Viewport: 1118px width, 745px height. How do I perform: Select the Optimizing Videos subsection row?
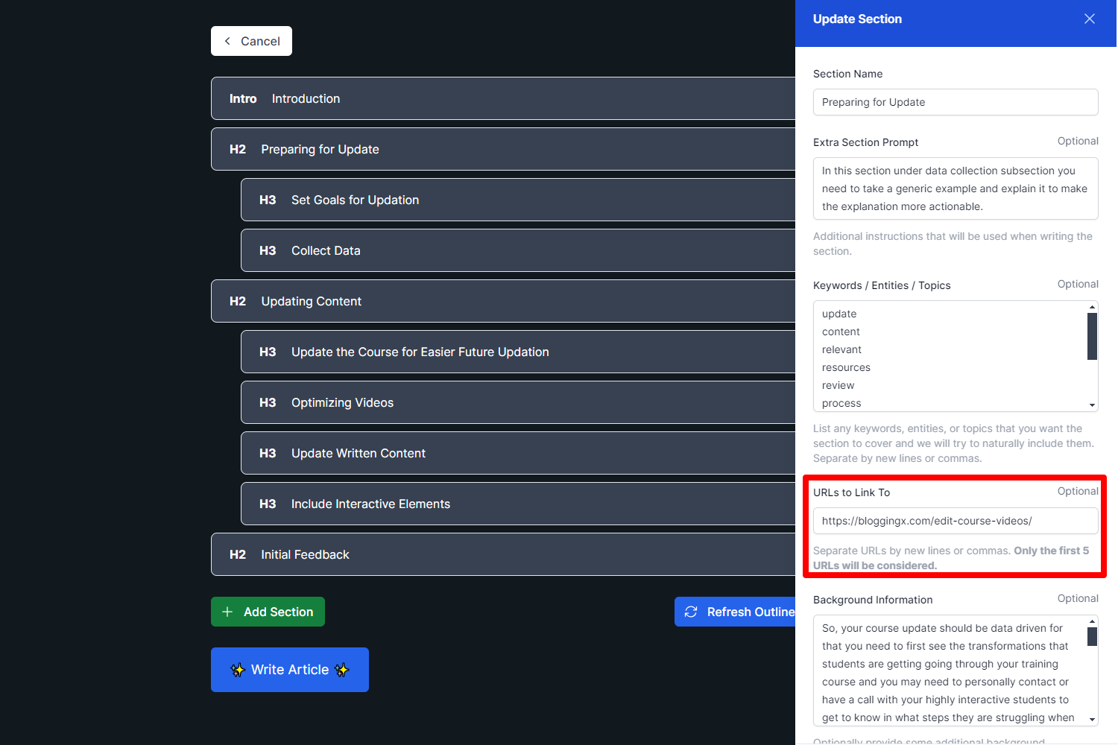pos(447,402)
